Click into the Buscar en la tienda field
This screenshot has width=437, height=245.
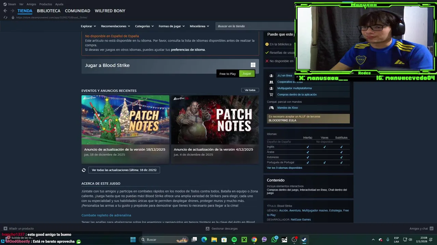point(255,26)
